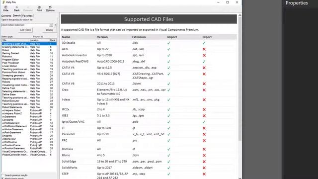
Task: Click 'CATIA V5' name cell
Action: point(68,74)
